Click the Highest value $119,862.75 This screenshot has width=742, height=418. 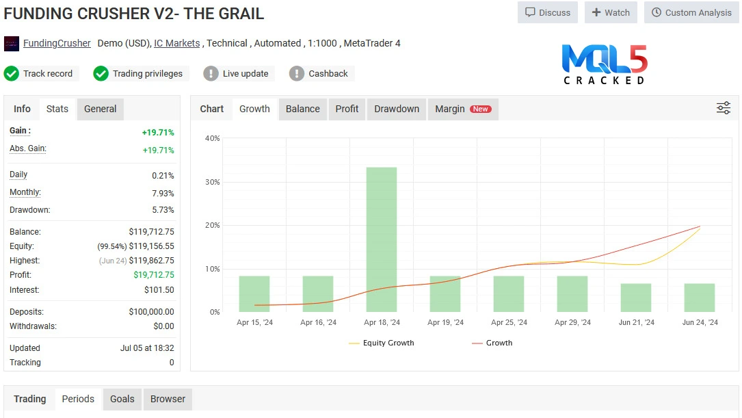point(151,261)
